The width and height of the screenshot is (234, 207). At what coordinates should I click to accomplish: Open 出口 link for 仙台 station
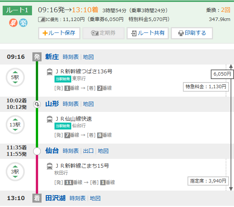pos(88,151)
